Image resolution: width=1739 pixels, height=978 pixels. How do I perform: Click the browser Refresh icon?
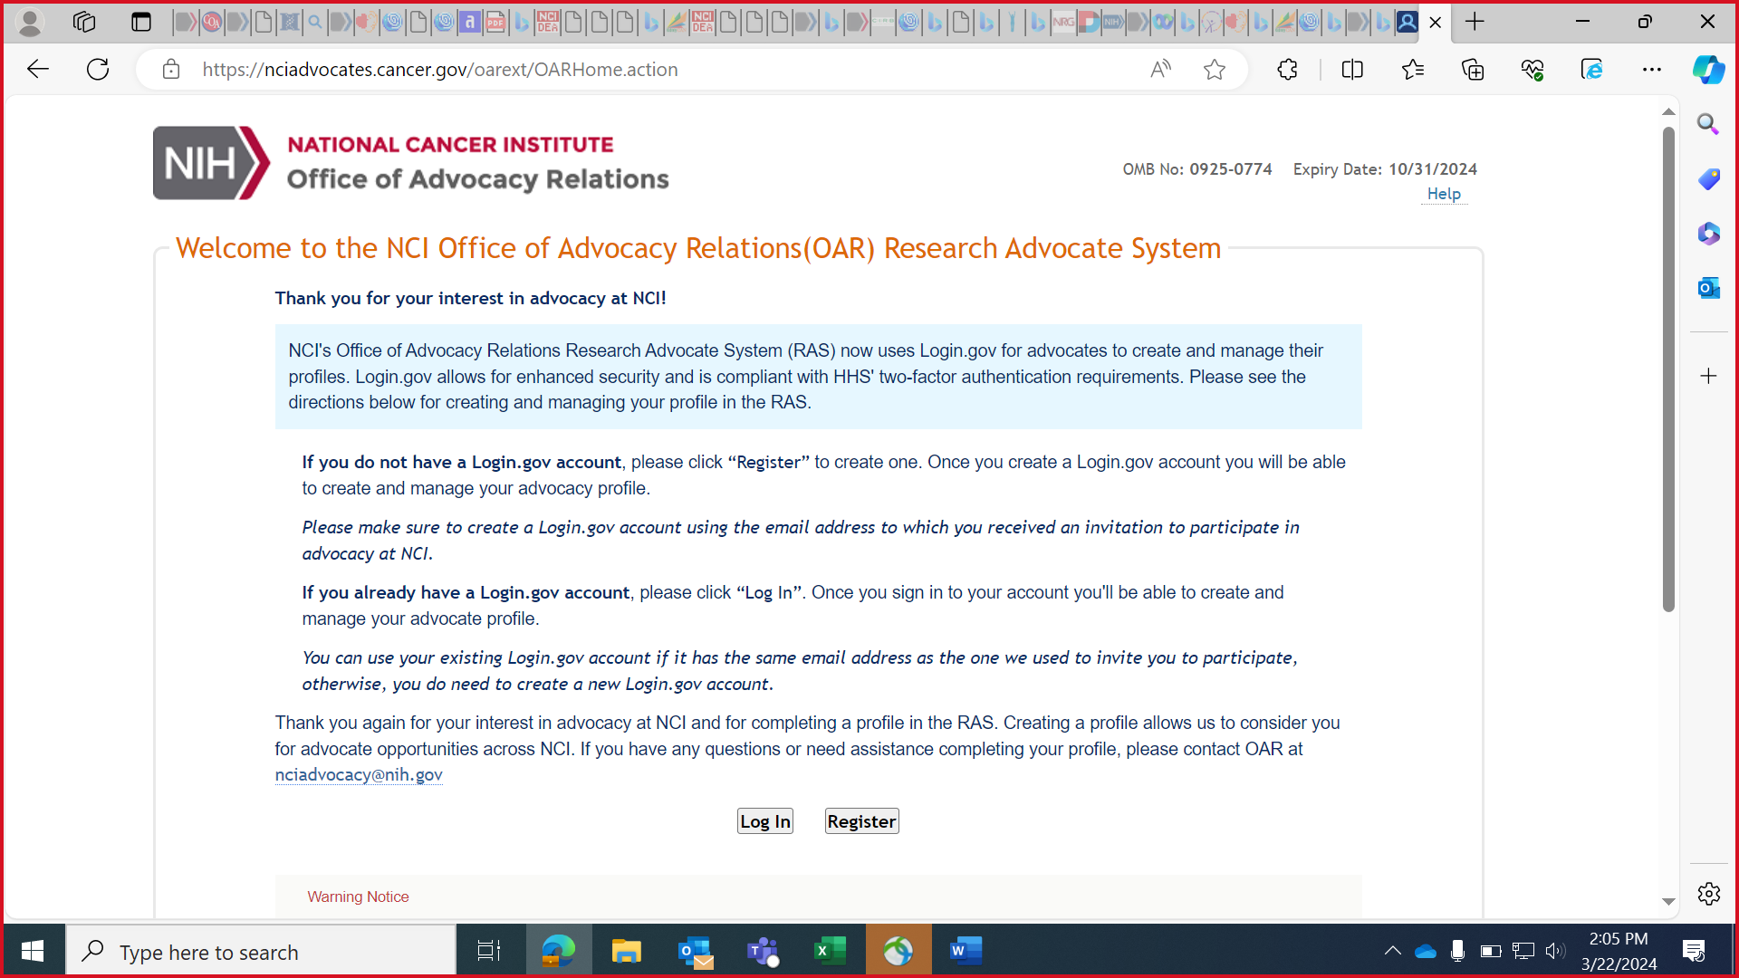[x=98, y=70]
